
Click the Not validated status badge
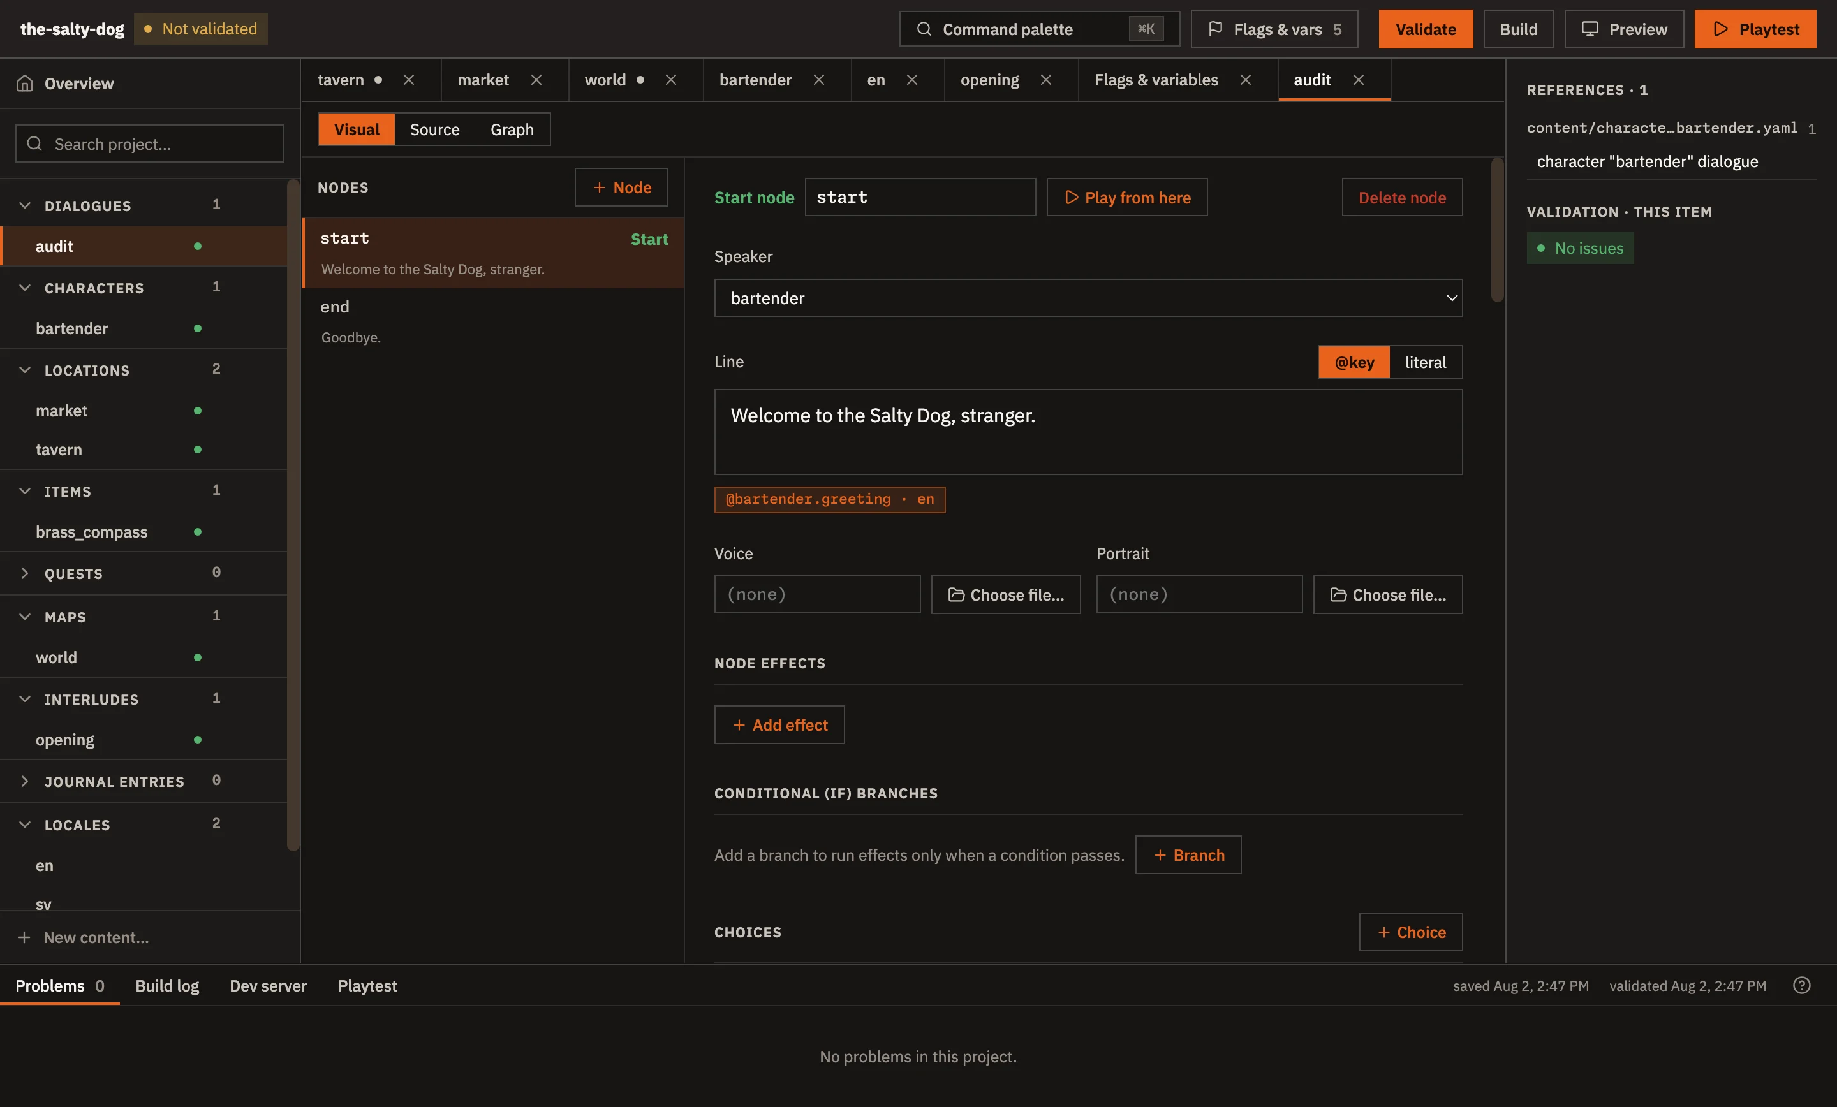(x=200, y=29)
